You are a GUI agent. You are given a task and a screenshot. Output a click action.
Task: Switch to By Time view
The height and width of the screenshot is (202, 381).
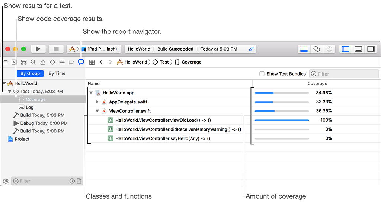[57, 73]
